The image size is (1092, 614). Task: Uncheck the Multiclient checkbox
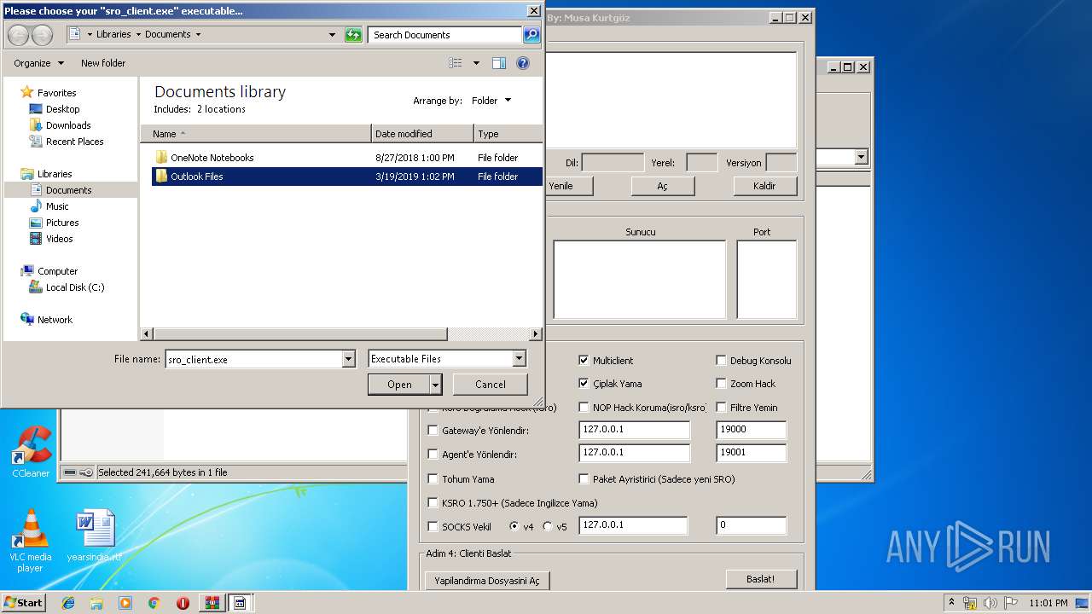(x=584, y=361)
